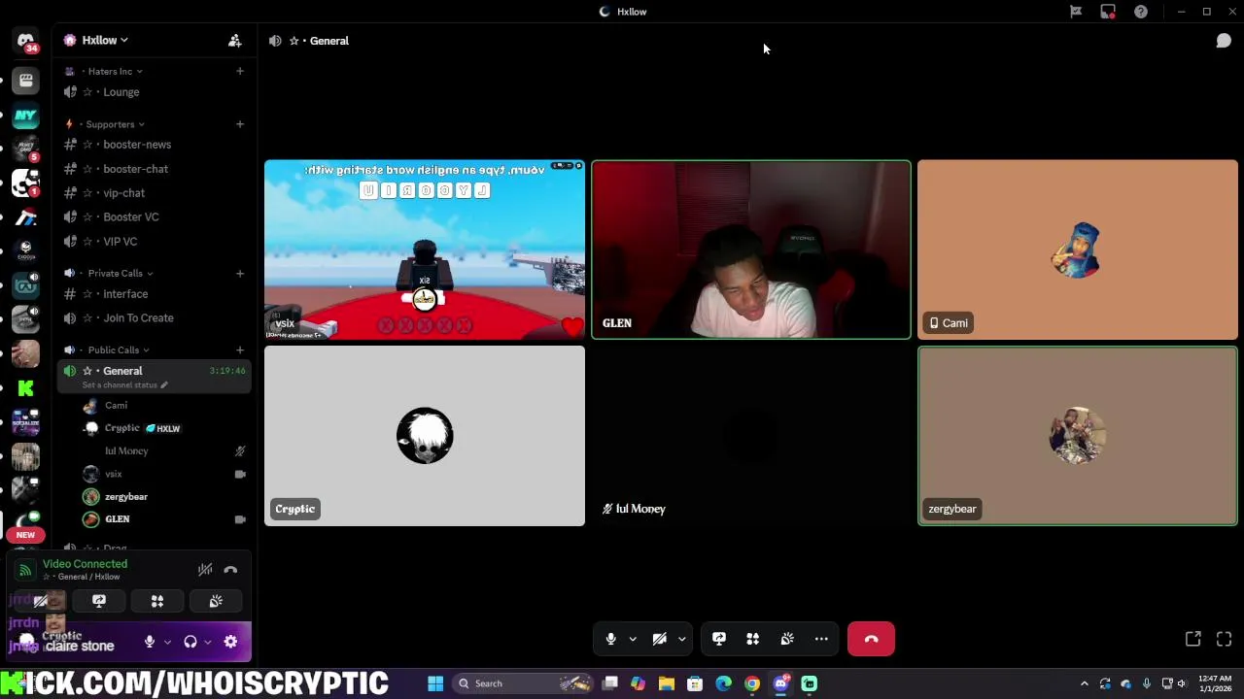
Task: Focus the vsix game stream tile
Action: [425, 250]
